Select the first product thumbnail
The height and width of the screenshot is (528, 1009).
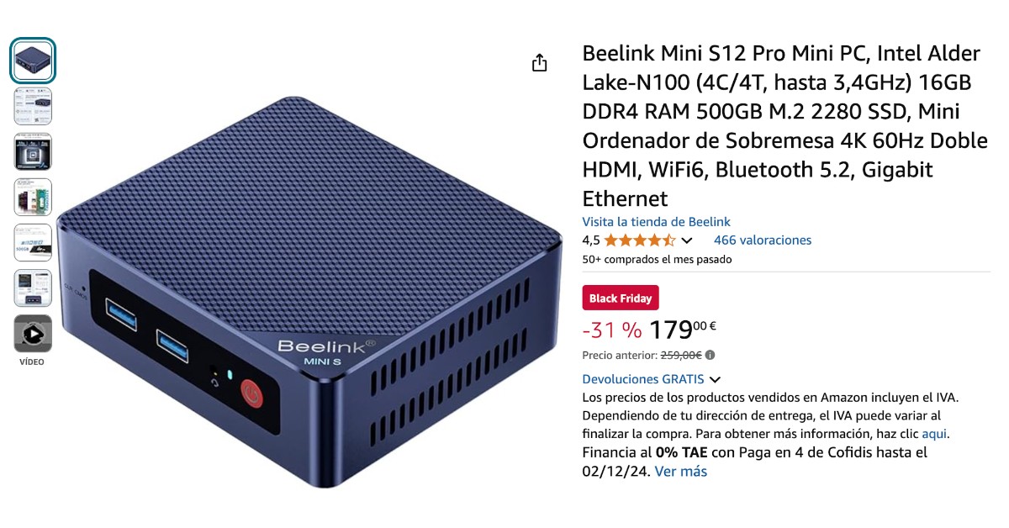click(33, 61)
